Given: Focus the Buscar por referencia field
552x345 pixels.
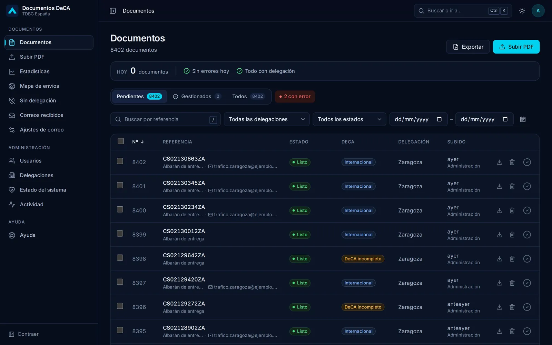Looking at the screenshot, I should click(166, 119).
